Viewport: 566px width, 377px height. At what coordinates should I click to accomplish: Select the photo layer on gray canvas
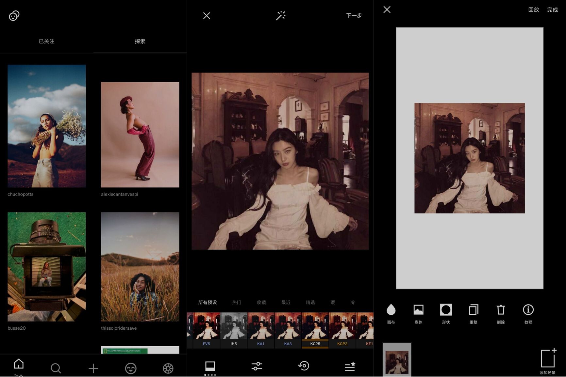tap(470, 158)
